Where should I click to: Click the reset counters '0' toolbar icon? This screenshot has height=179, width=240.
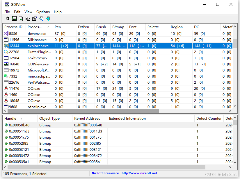pyautogui.click(x=8, y=19)
